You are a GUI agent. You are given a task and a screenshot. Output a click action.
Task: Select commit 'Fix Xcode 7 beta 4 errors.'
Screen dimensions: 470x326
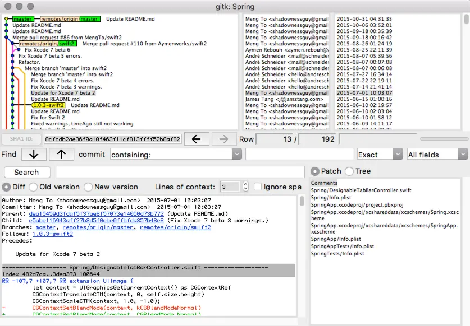click(62, 81)
